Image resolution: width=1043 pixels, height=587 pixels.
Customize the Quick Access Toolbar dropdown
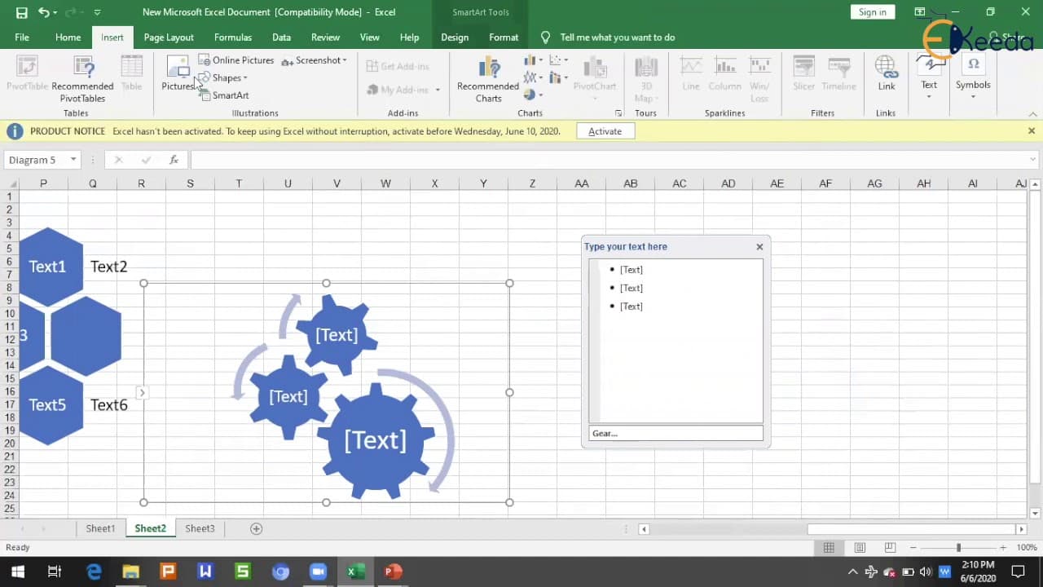point(98,12)
